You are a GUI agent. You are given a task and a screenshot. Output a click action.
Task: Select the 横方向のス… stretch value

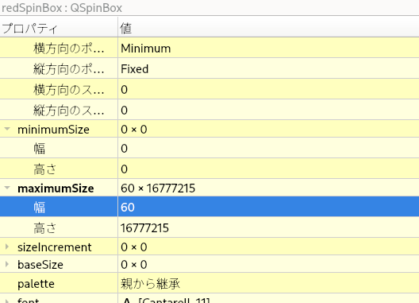(268, 90)
